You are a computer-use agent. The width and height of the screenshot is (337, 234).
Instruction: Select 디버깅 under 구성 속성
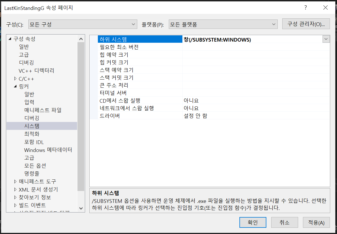tap(26, 63)
